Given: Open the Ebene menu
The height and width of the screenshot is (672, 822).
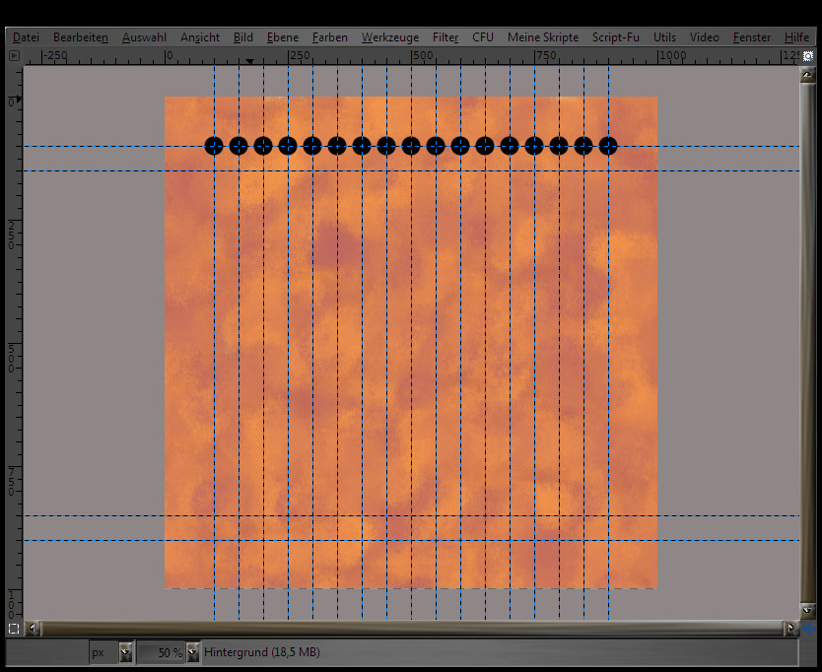Looking at the screenshot, I should pyautogui.click(x=283, y=37).
